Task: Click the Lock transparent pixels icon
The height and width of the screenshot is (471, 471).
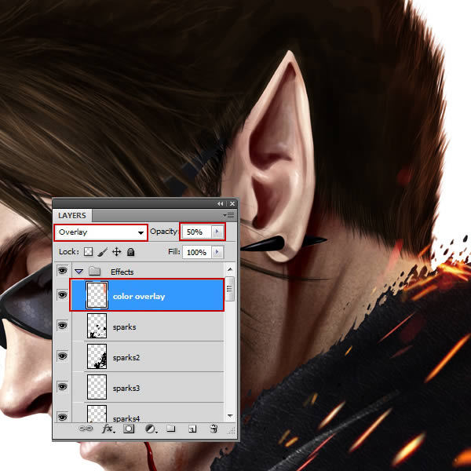Action: pyautogui.click(x=88, y=252)
